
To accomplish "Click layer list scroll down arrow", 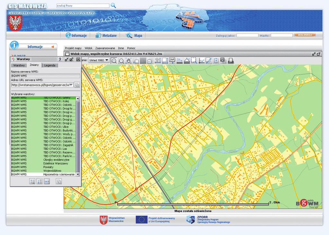I will (78, 174).
